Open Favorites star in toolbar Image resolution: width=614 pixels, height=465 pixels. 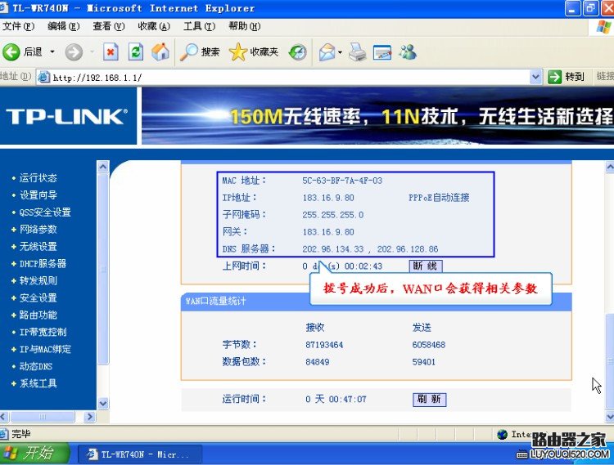(237, 52)
